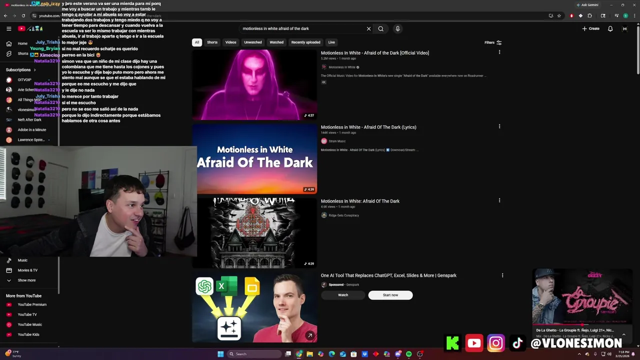Screen dimensions: 640x360
Task: Open Music in the sidebar
Action: click(x=22, y=260)
